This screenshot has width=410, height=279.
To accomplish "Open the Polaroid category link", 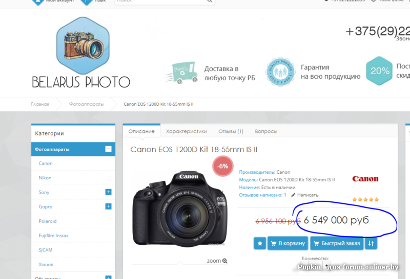I will point(48,221).
